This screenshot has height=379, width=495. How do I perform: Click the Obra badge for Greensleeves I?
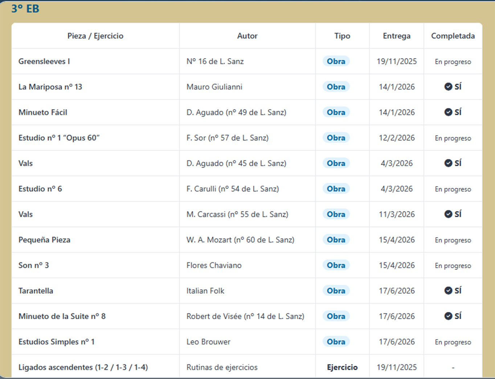(336, 61)
